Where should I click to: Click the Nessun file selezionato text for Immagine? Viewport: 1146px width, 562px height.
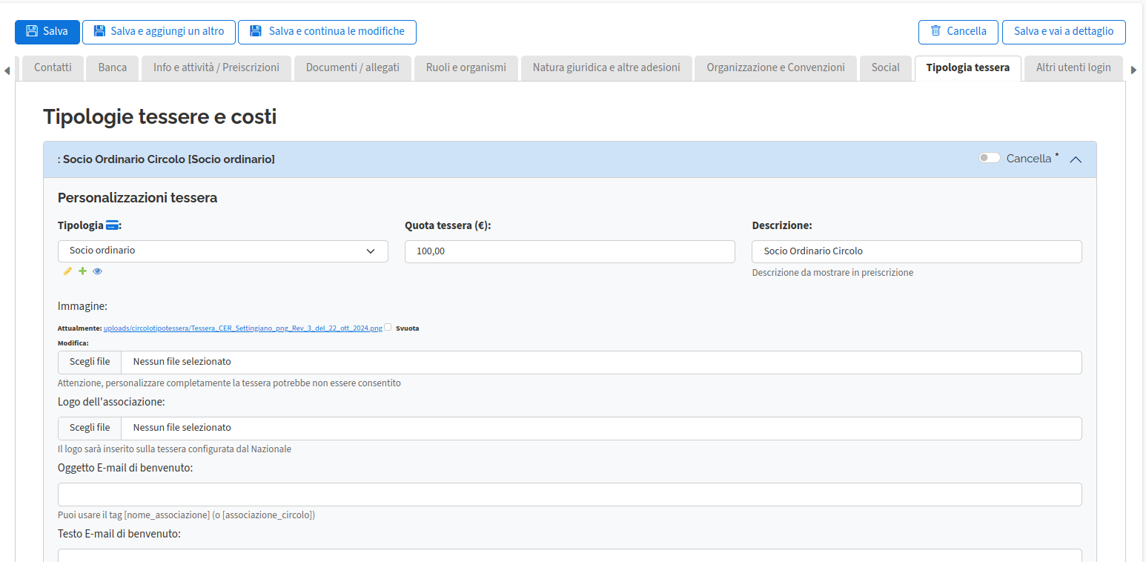[182, 363]
